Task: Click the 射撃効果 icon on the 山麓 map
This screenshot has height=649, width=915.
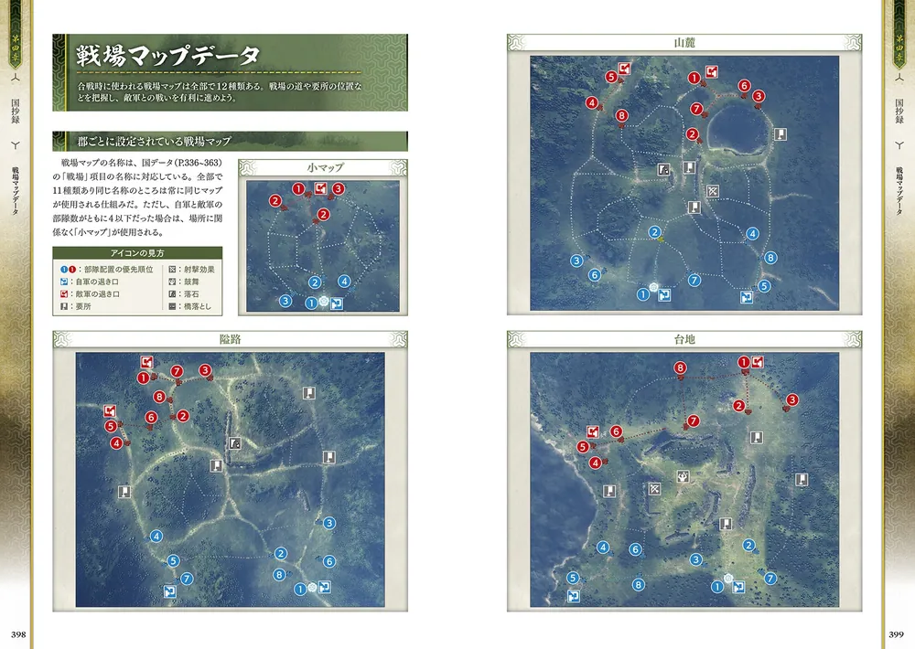Action: click(711, 190)
